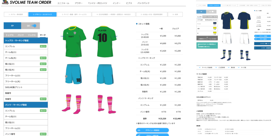Screen dimensions: 272x136
Task: Expand マーキング価格表 on the small page
Action: (200, 67)
